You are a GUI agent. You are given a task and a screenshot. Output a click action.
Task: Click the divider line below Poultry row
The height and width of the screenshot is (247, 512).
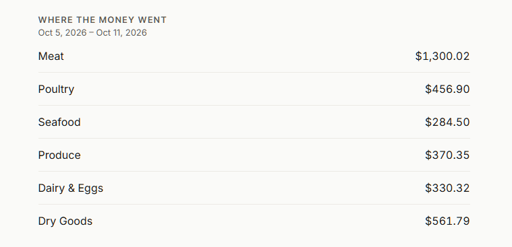point(254,105)
